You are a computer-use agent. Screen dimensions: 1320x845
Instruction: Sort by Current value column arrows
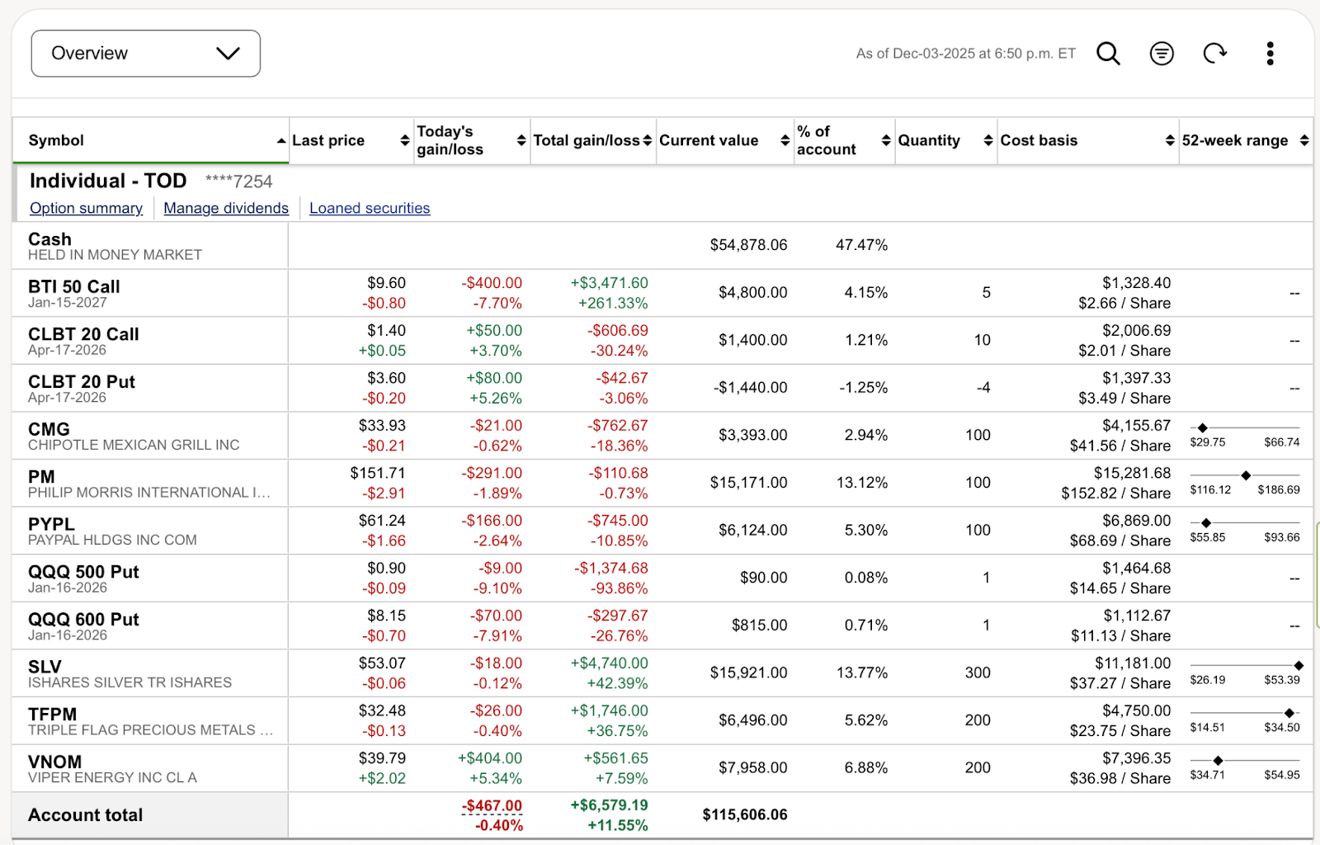point(785,141)
